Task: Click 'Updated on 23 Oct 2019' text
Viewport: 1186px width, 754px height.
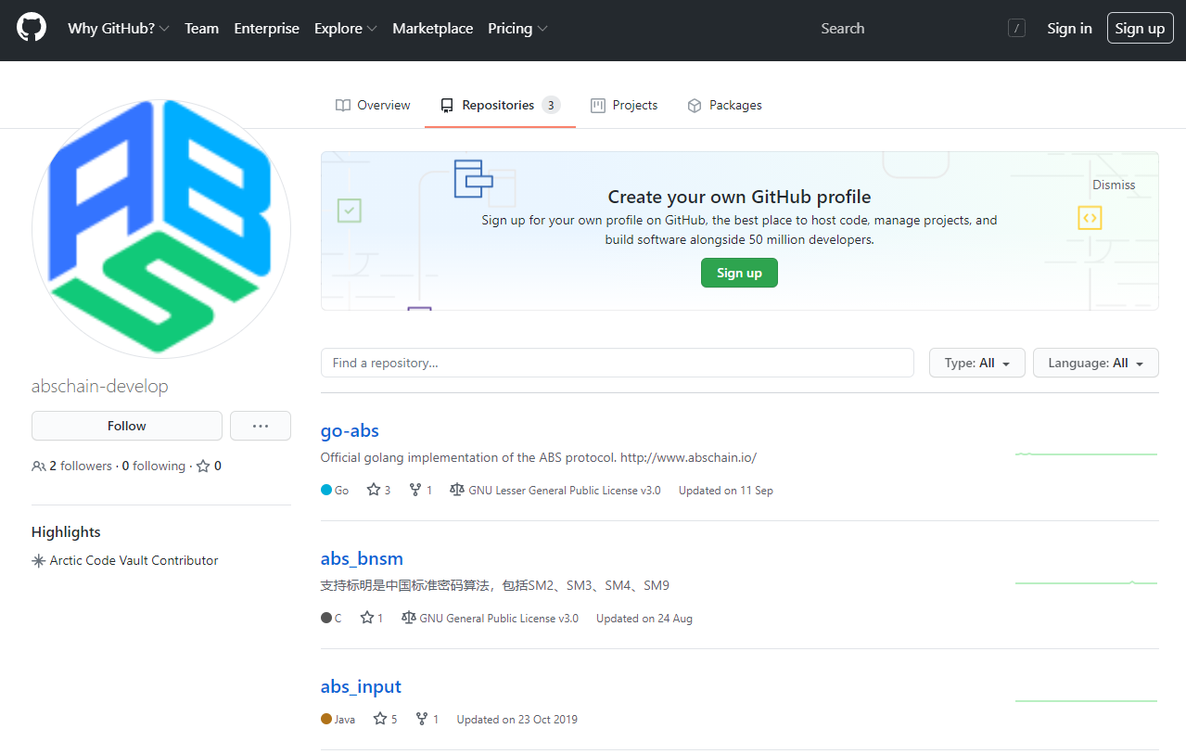Action: coord(517,720)
